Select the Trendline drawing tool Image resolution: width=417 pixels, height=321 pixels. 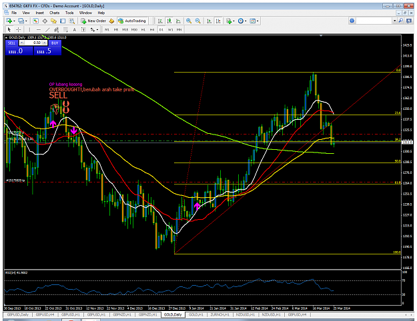47,29
